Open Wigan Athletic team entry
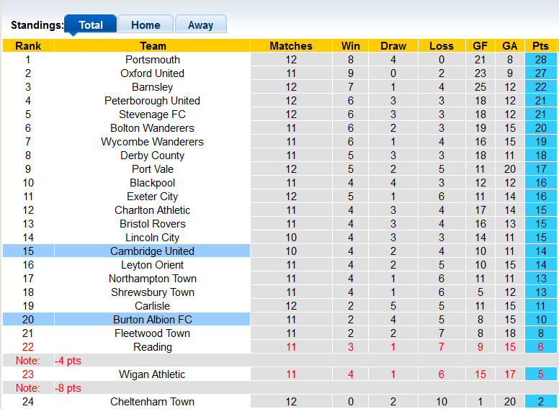Image resolution: width=559 pixels, height=409 pixels. click(153, 374)
